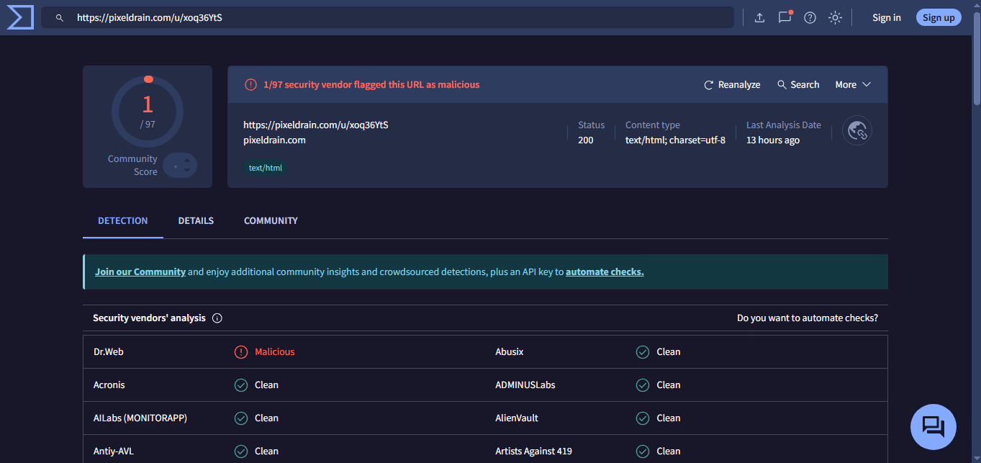Image resolution: width=981 pixels, height=463 pixels.
Task: Click the ADMINUSLabs vendor name
Action: pos(525,385)
